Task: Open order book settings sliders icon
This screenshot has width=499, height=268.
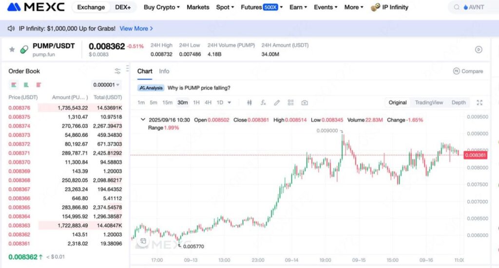Action: (x=117, y=71)
